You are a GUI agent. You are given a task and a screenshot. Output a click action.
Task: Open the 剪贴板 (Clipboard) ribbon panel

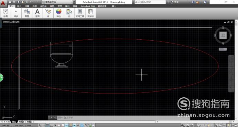tap(90, 13)
